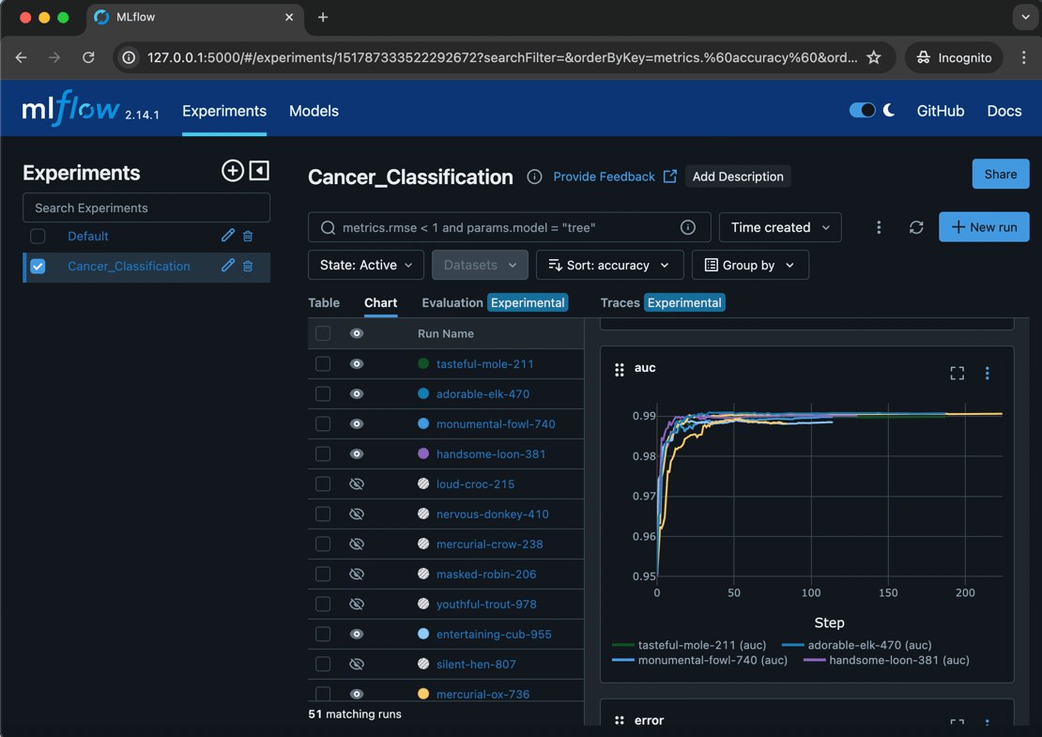
Task: Click the refresh runs icon
Action: (916, 227)
